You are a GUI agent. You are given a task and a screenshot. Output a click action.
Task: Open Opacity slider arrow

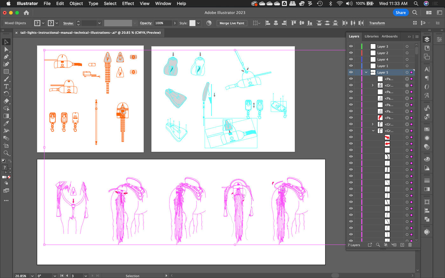[175, 23]
